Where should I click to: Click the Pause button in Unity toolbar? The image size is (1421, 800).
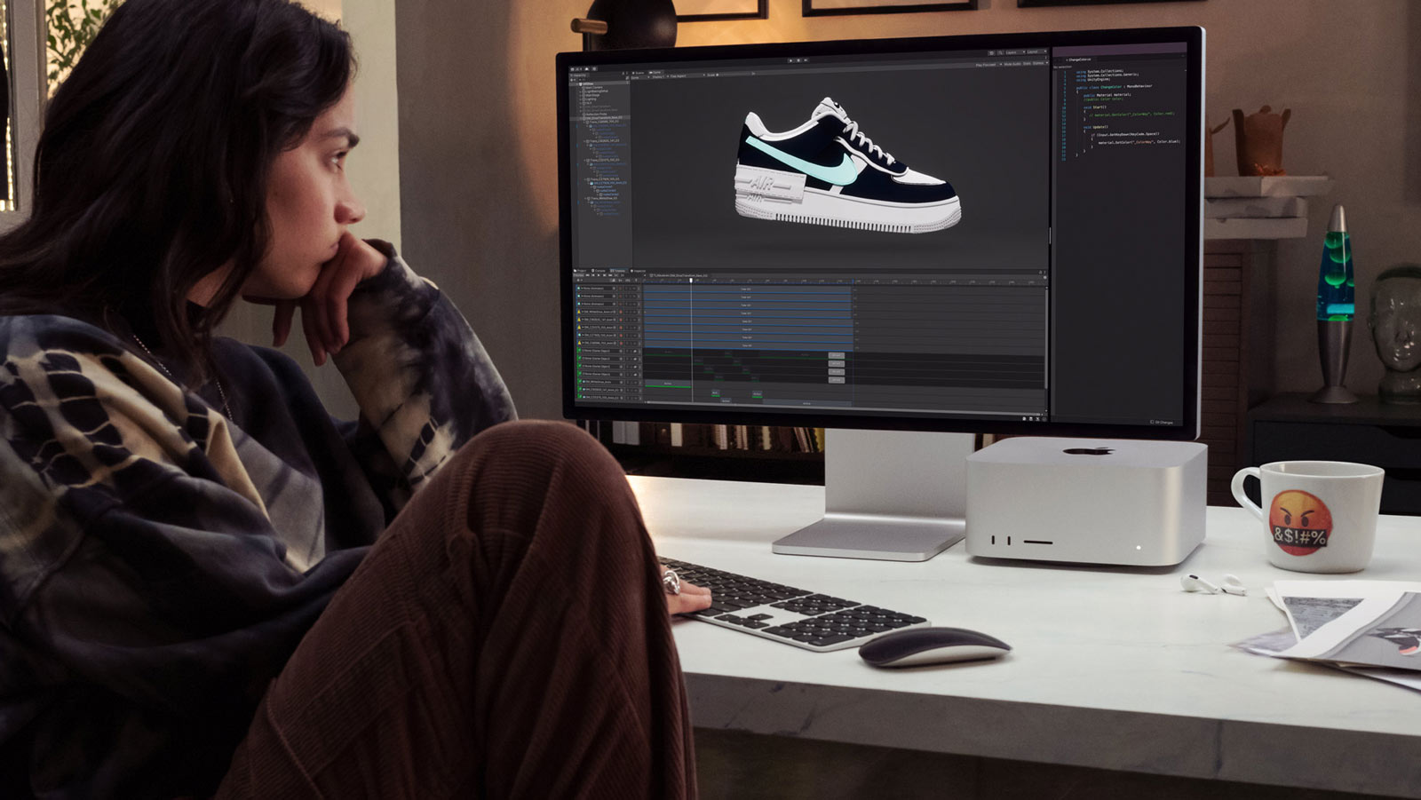(x=798, y=60)
